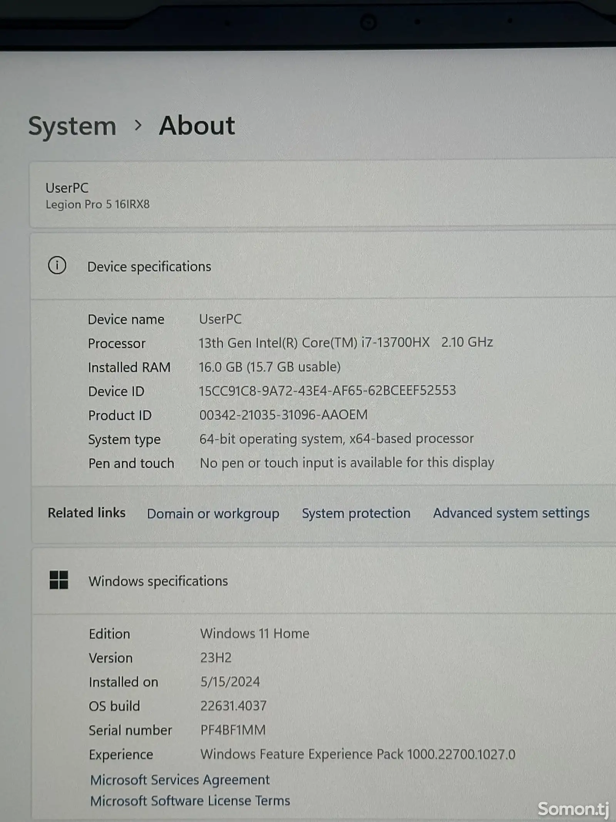Click the Product ID label
The width and height of the screenshot is (616, 822).
pos(120,415)
